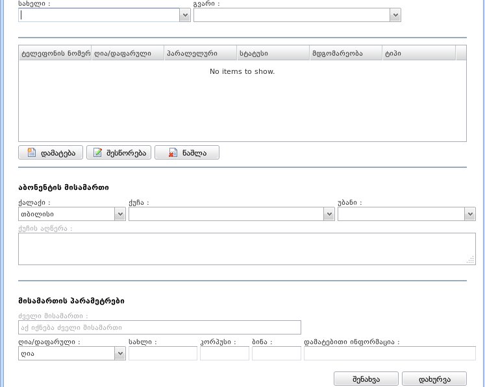Viewport: 485px width, 387px height.
Task: Sort by ტელეფონის ნომერი column header
Action: coord(55,53)
